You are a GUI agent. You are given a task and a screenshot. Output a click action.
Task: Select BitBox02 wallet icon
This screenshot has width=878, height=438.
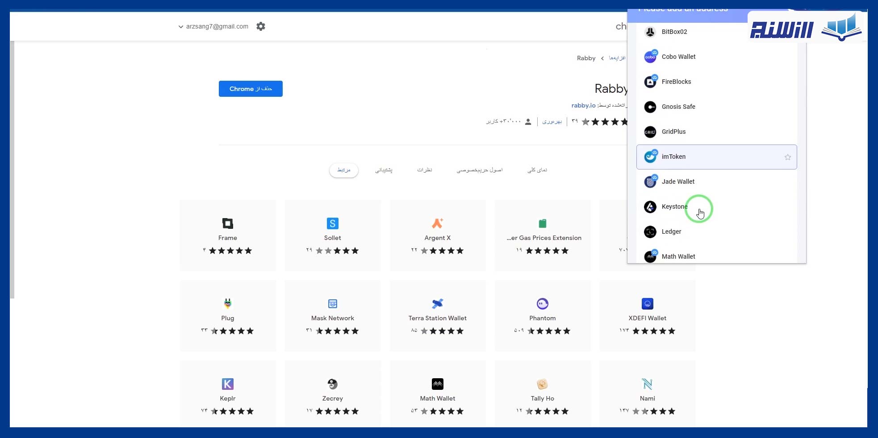(x=650, y=32)
